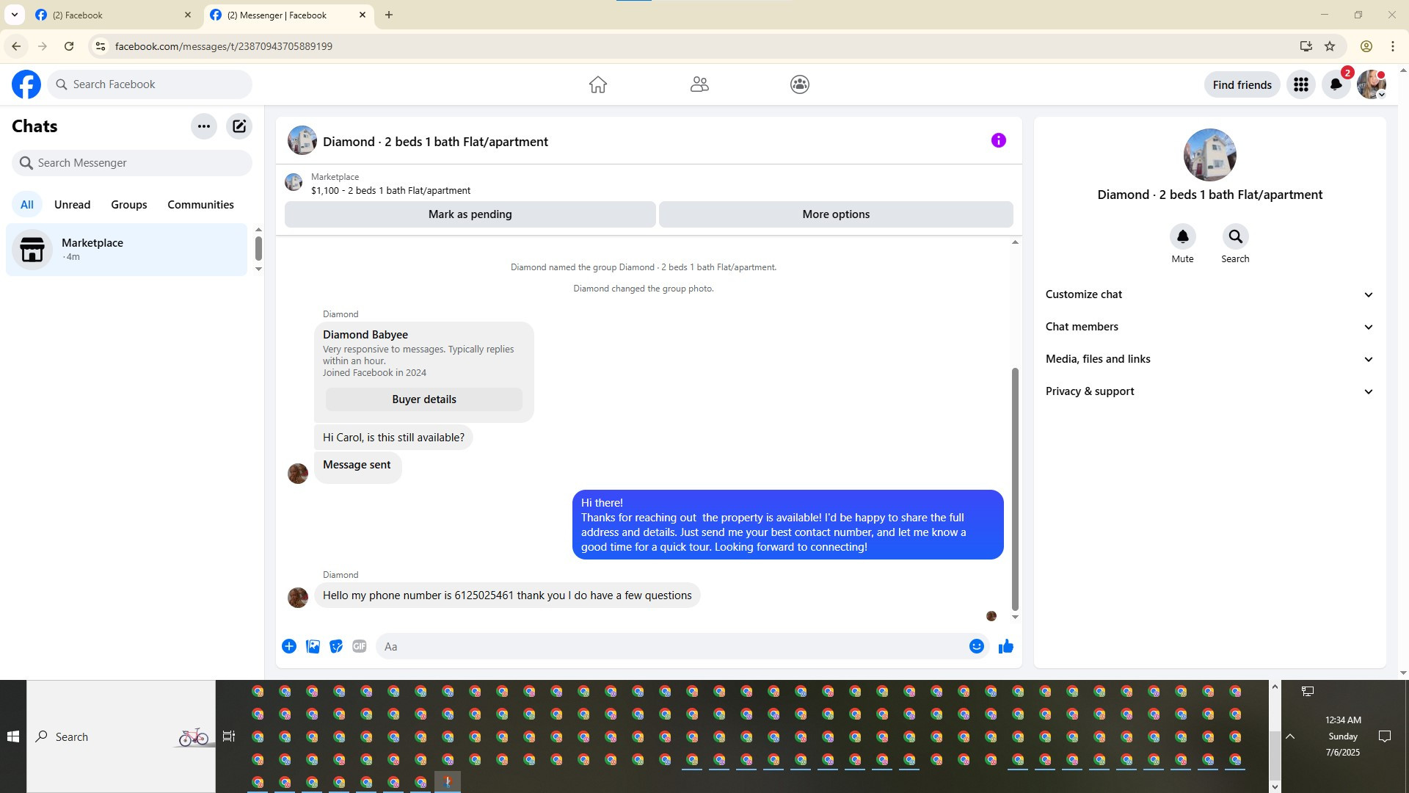Click the Buyer details button
This screenshot has width=1409, height=793.
pyautogui.click(x=424, y=399)
